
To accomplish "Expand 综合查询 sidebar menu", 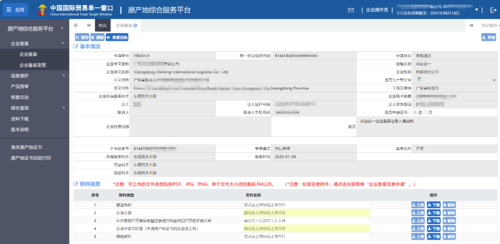I will coord(34,108).
